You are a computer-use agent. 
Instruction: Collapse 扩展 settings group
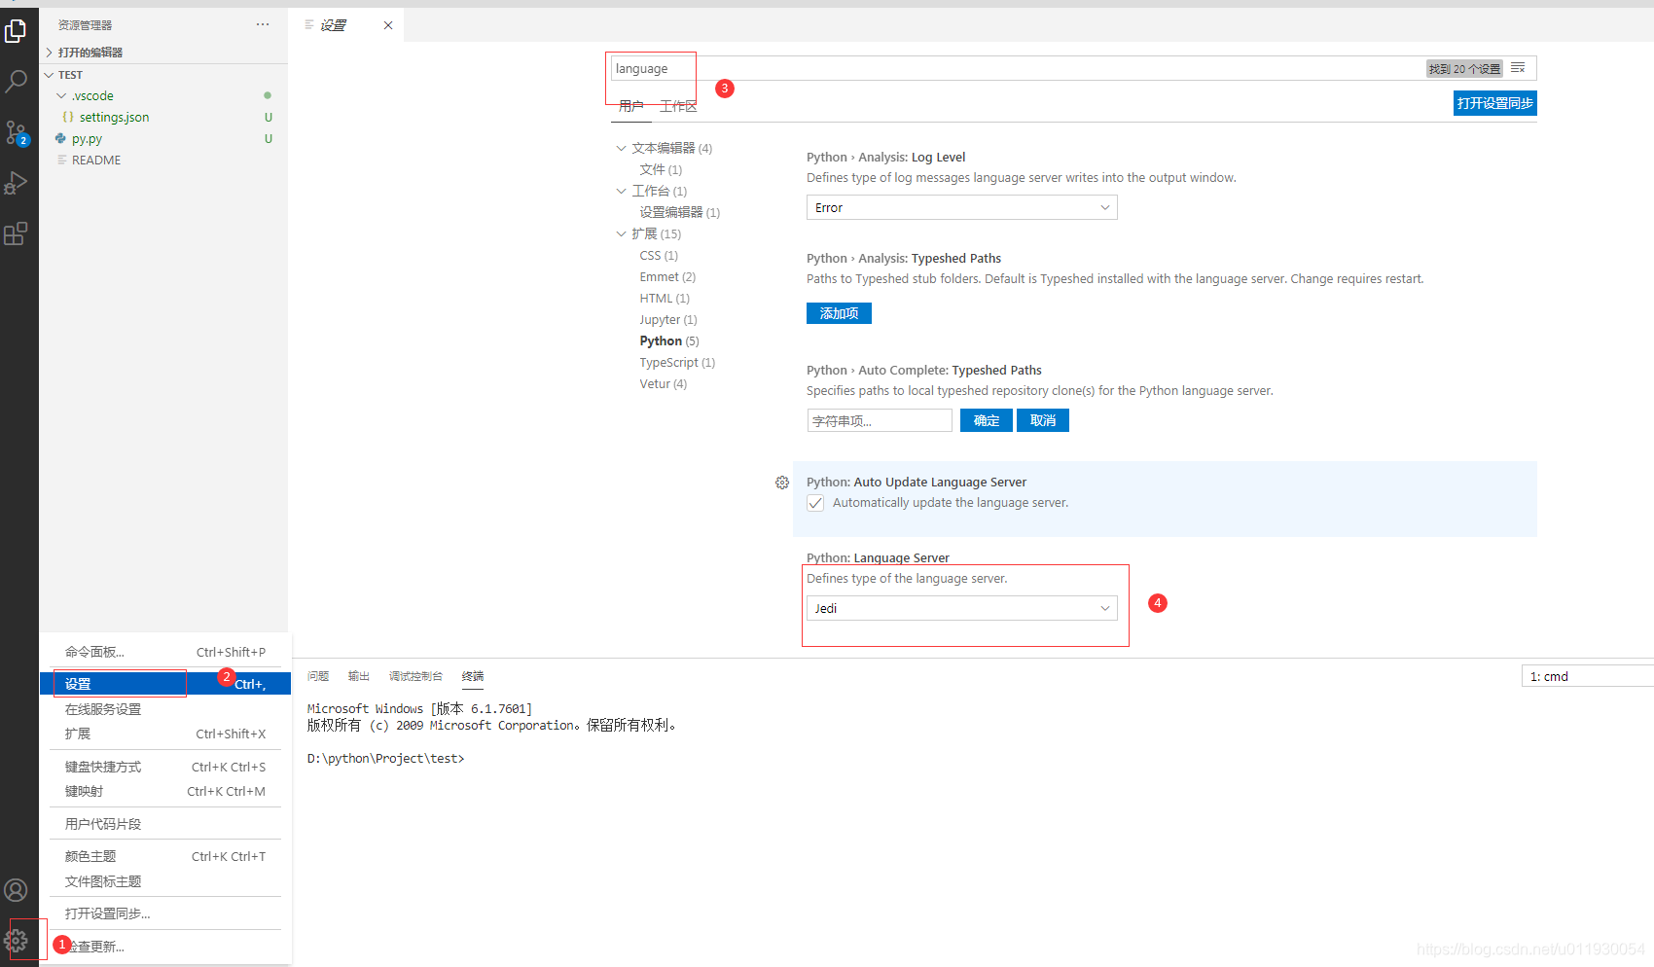click(x=649, y=234)
